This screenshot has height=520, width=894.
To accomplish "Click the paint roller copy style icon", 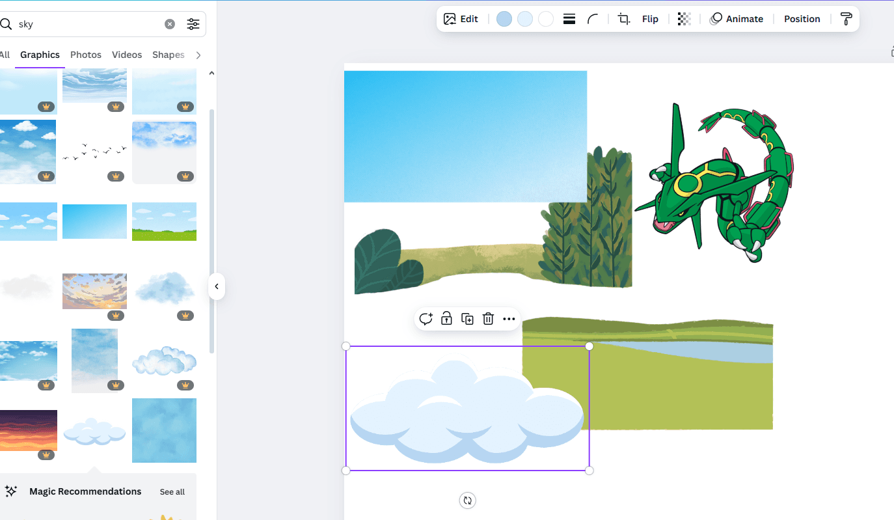I will pyautogui.click(x=846, y=19).
